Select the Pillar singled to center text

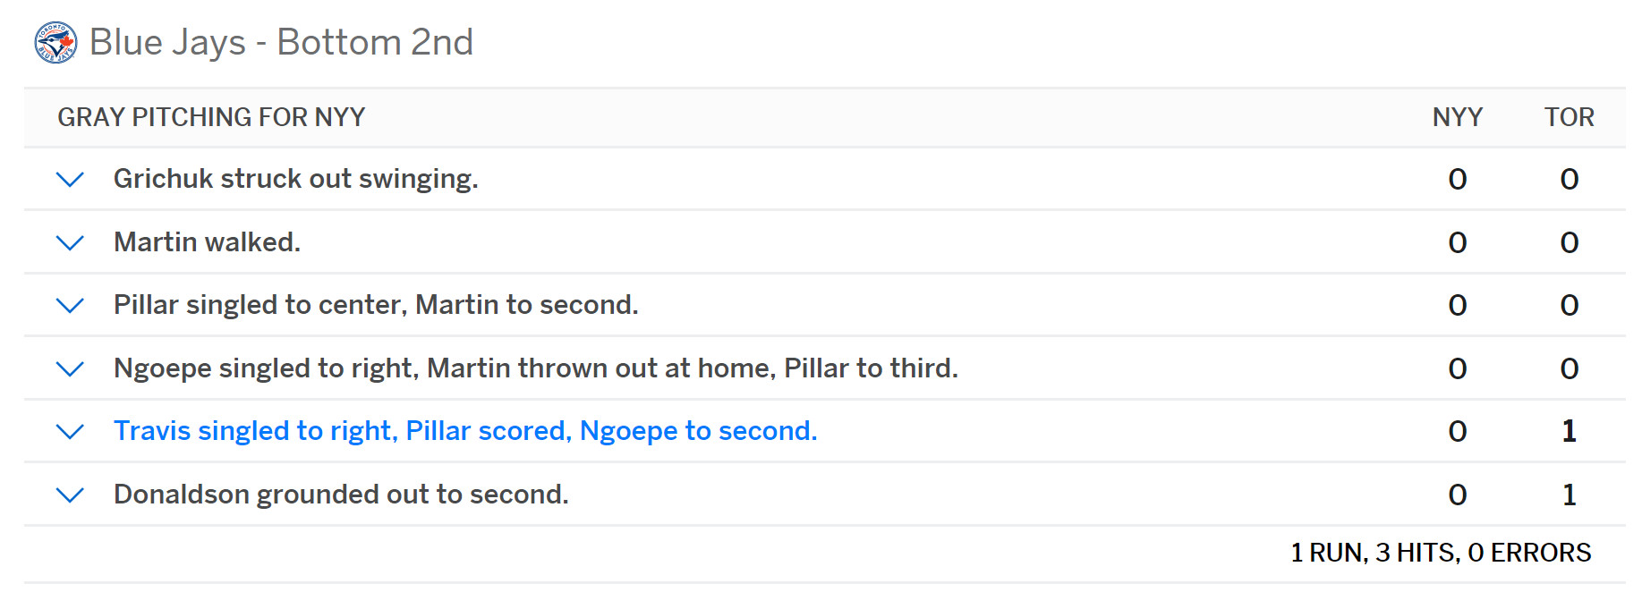[376, 305]
